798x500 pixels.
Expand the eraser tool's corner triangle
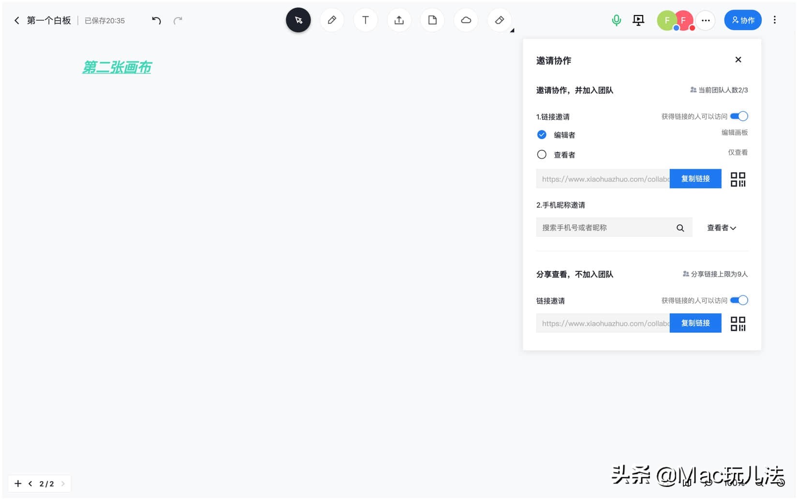pos(512,30)
